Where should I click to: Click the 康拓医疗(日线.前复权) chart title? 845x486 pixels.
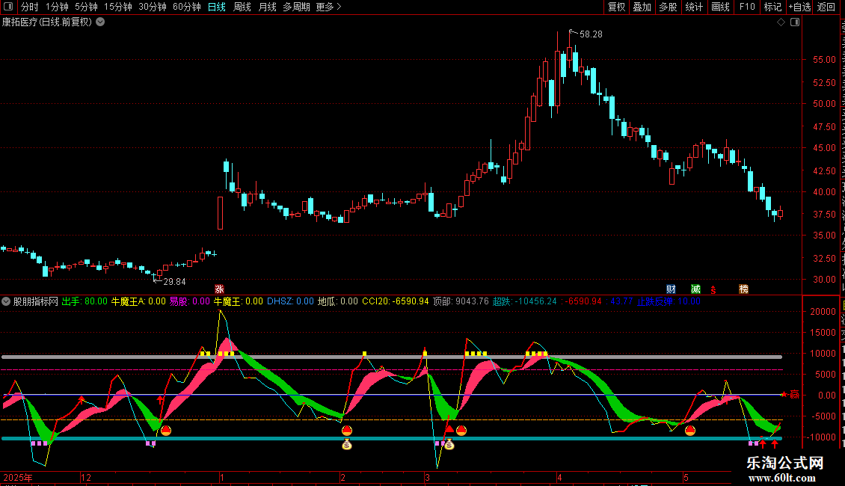[47, 22]
